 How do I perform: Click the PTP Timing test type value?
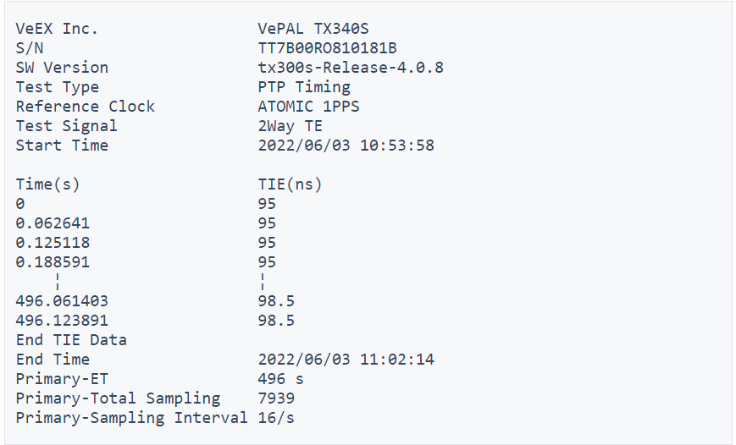[x=304, y=87]
